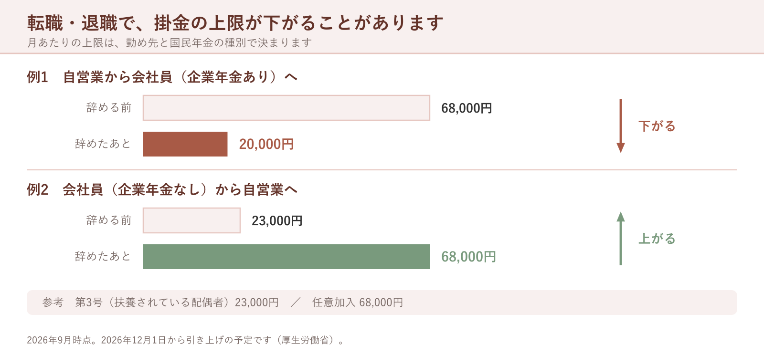Click the 例2 会社員から自営業 heading
This screenshot has width=764, height=355.
162,189
